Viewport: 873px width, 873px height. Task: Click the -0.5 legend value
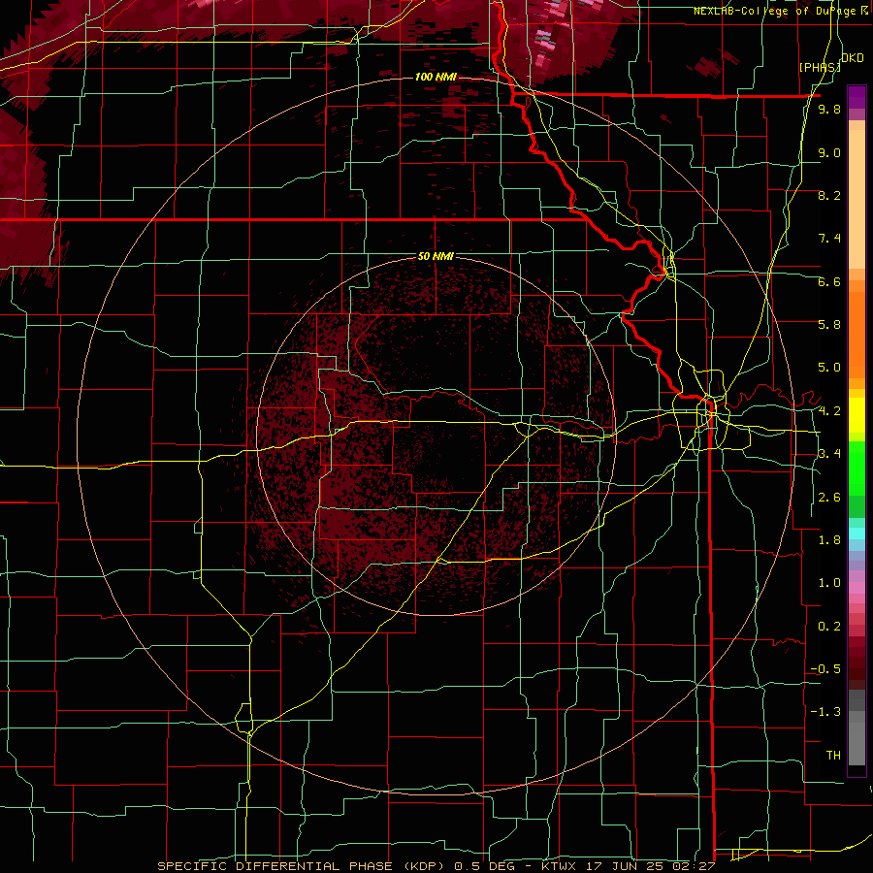825,669
